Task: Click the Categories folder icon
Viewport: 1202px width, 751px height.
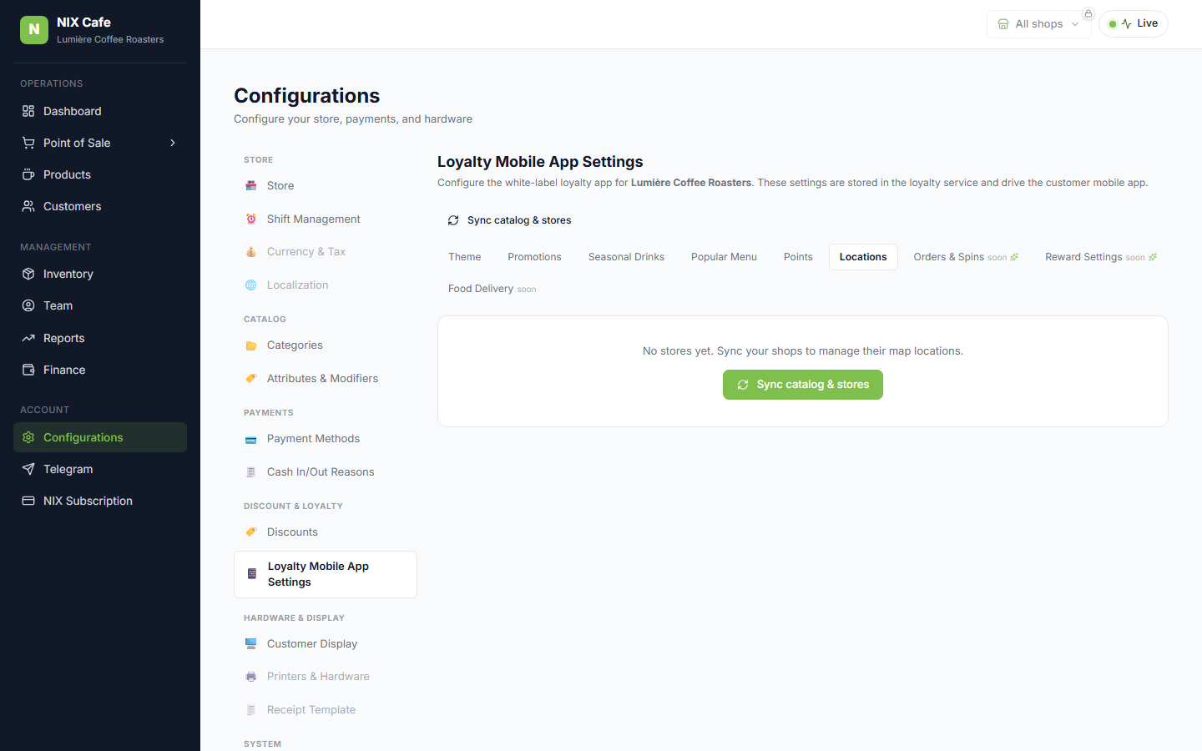Action: tap(251, 345)
